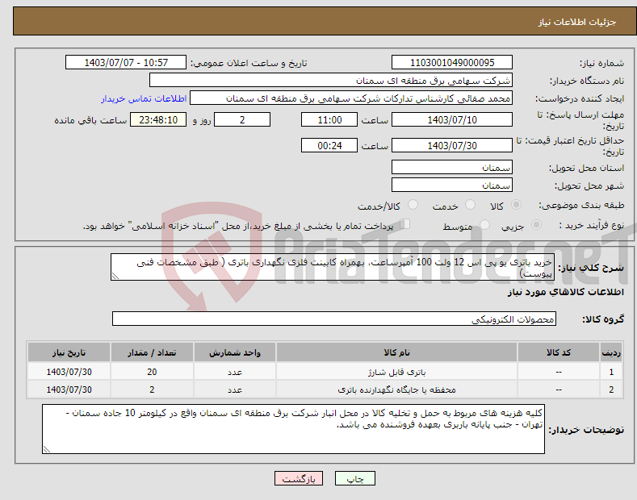This screenshot has width=637, height=500.
Task: Click the عدد unit in the battery row
Action: pos(234,372)
